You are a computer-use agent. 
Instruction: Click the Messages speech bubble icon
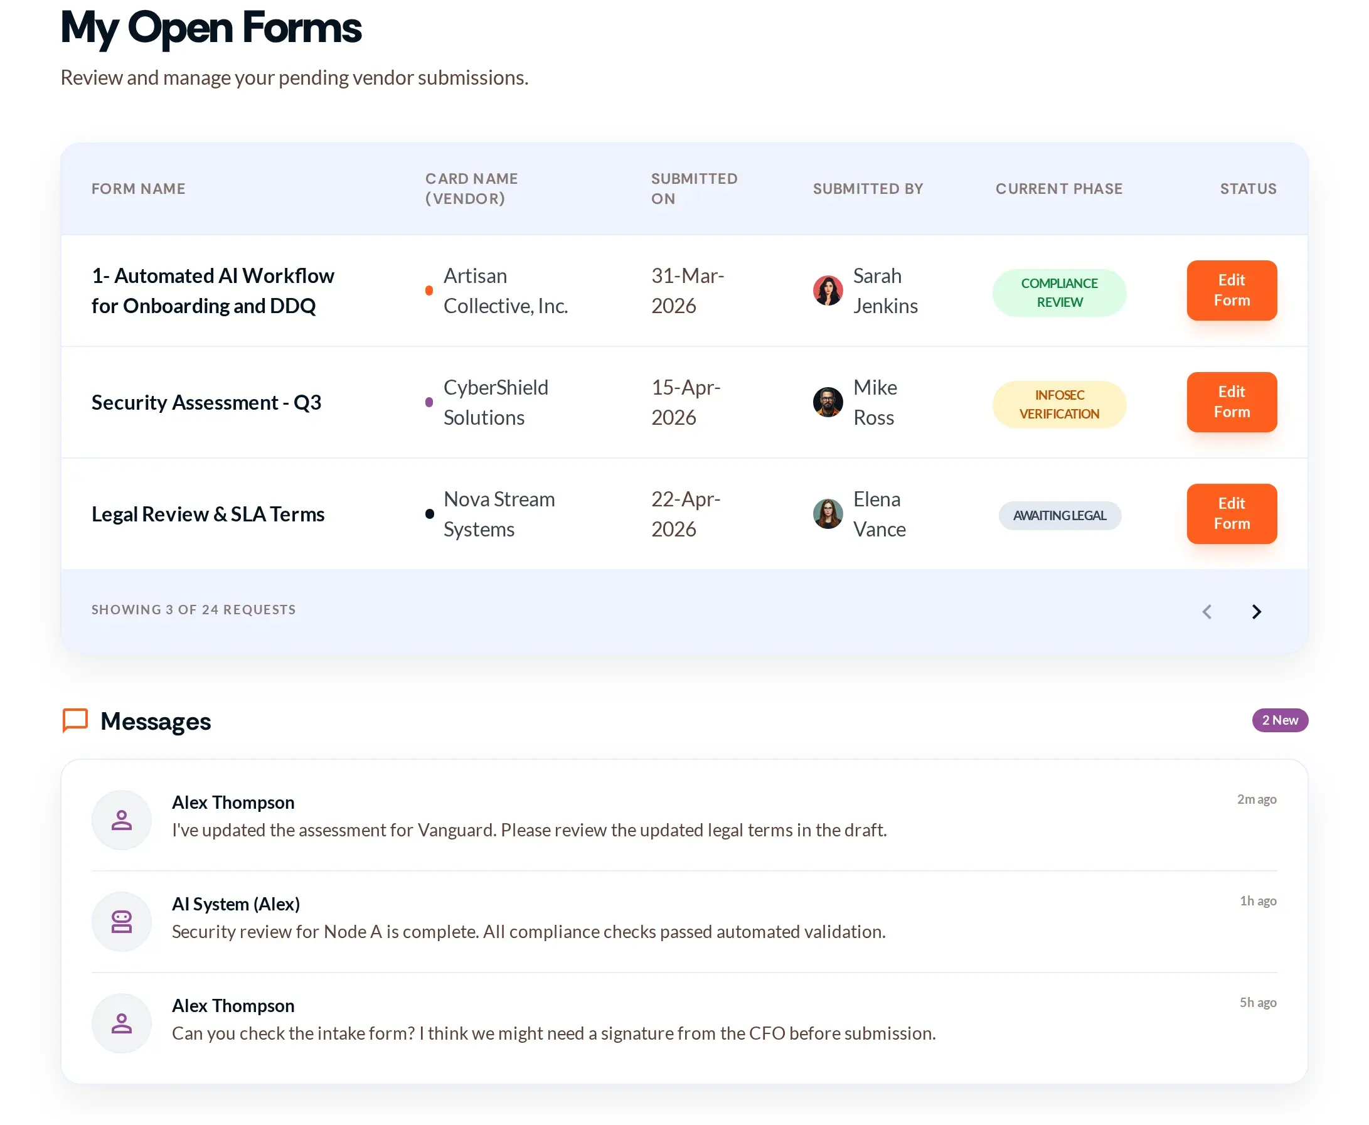(75, 721)
